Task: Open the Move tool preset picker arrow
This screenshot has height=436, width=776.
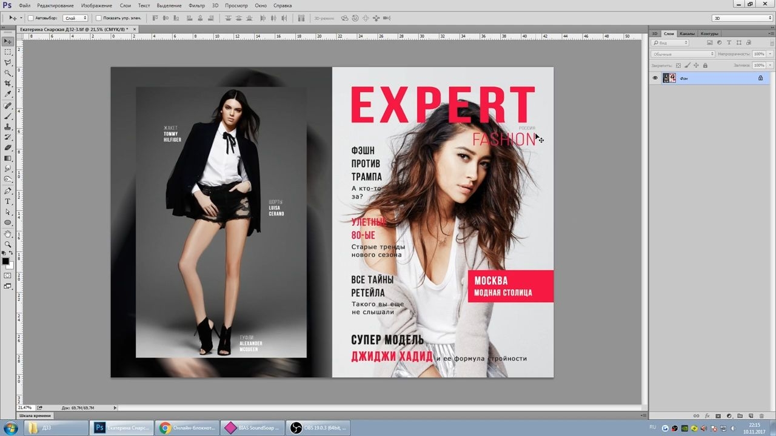Action: point(21,18)
